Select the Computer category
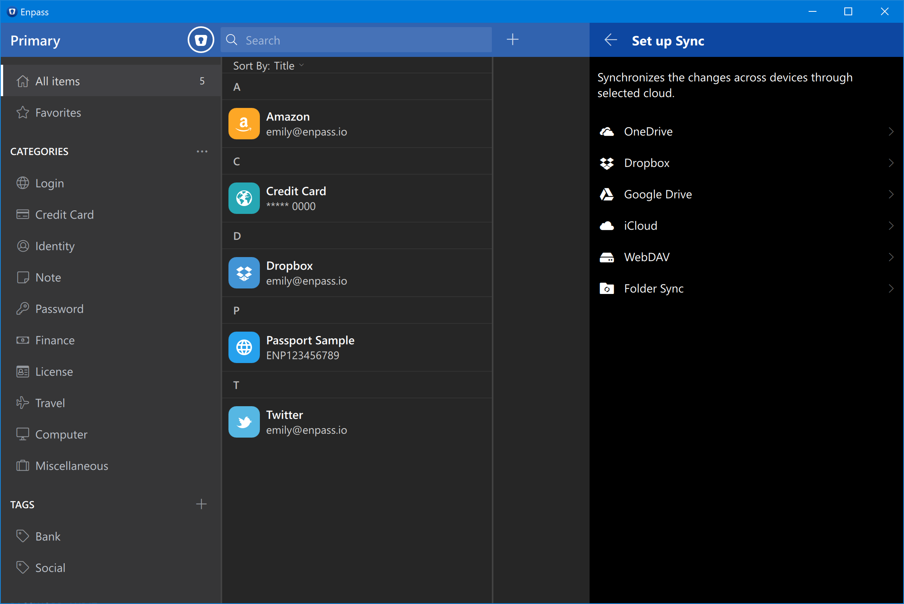904x604 pixels. 111,434
